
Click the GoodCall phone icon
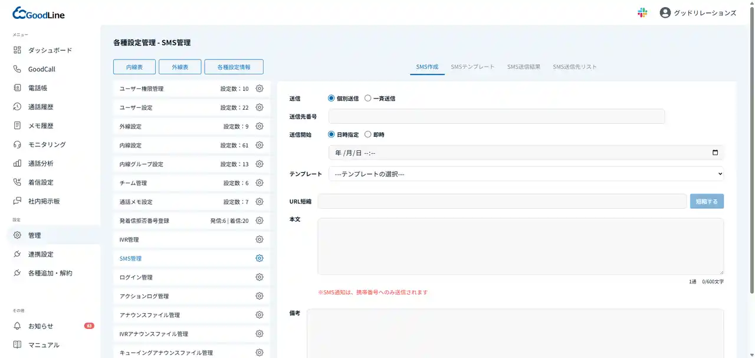coord(17,69)
